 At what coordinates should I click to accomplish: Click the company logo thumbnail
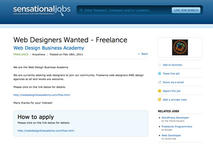click(180, 47)
